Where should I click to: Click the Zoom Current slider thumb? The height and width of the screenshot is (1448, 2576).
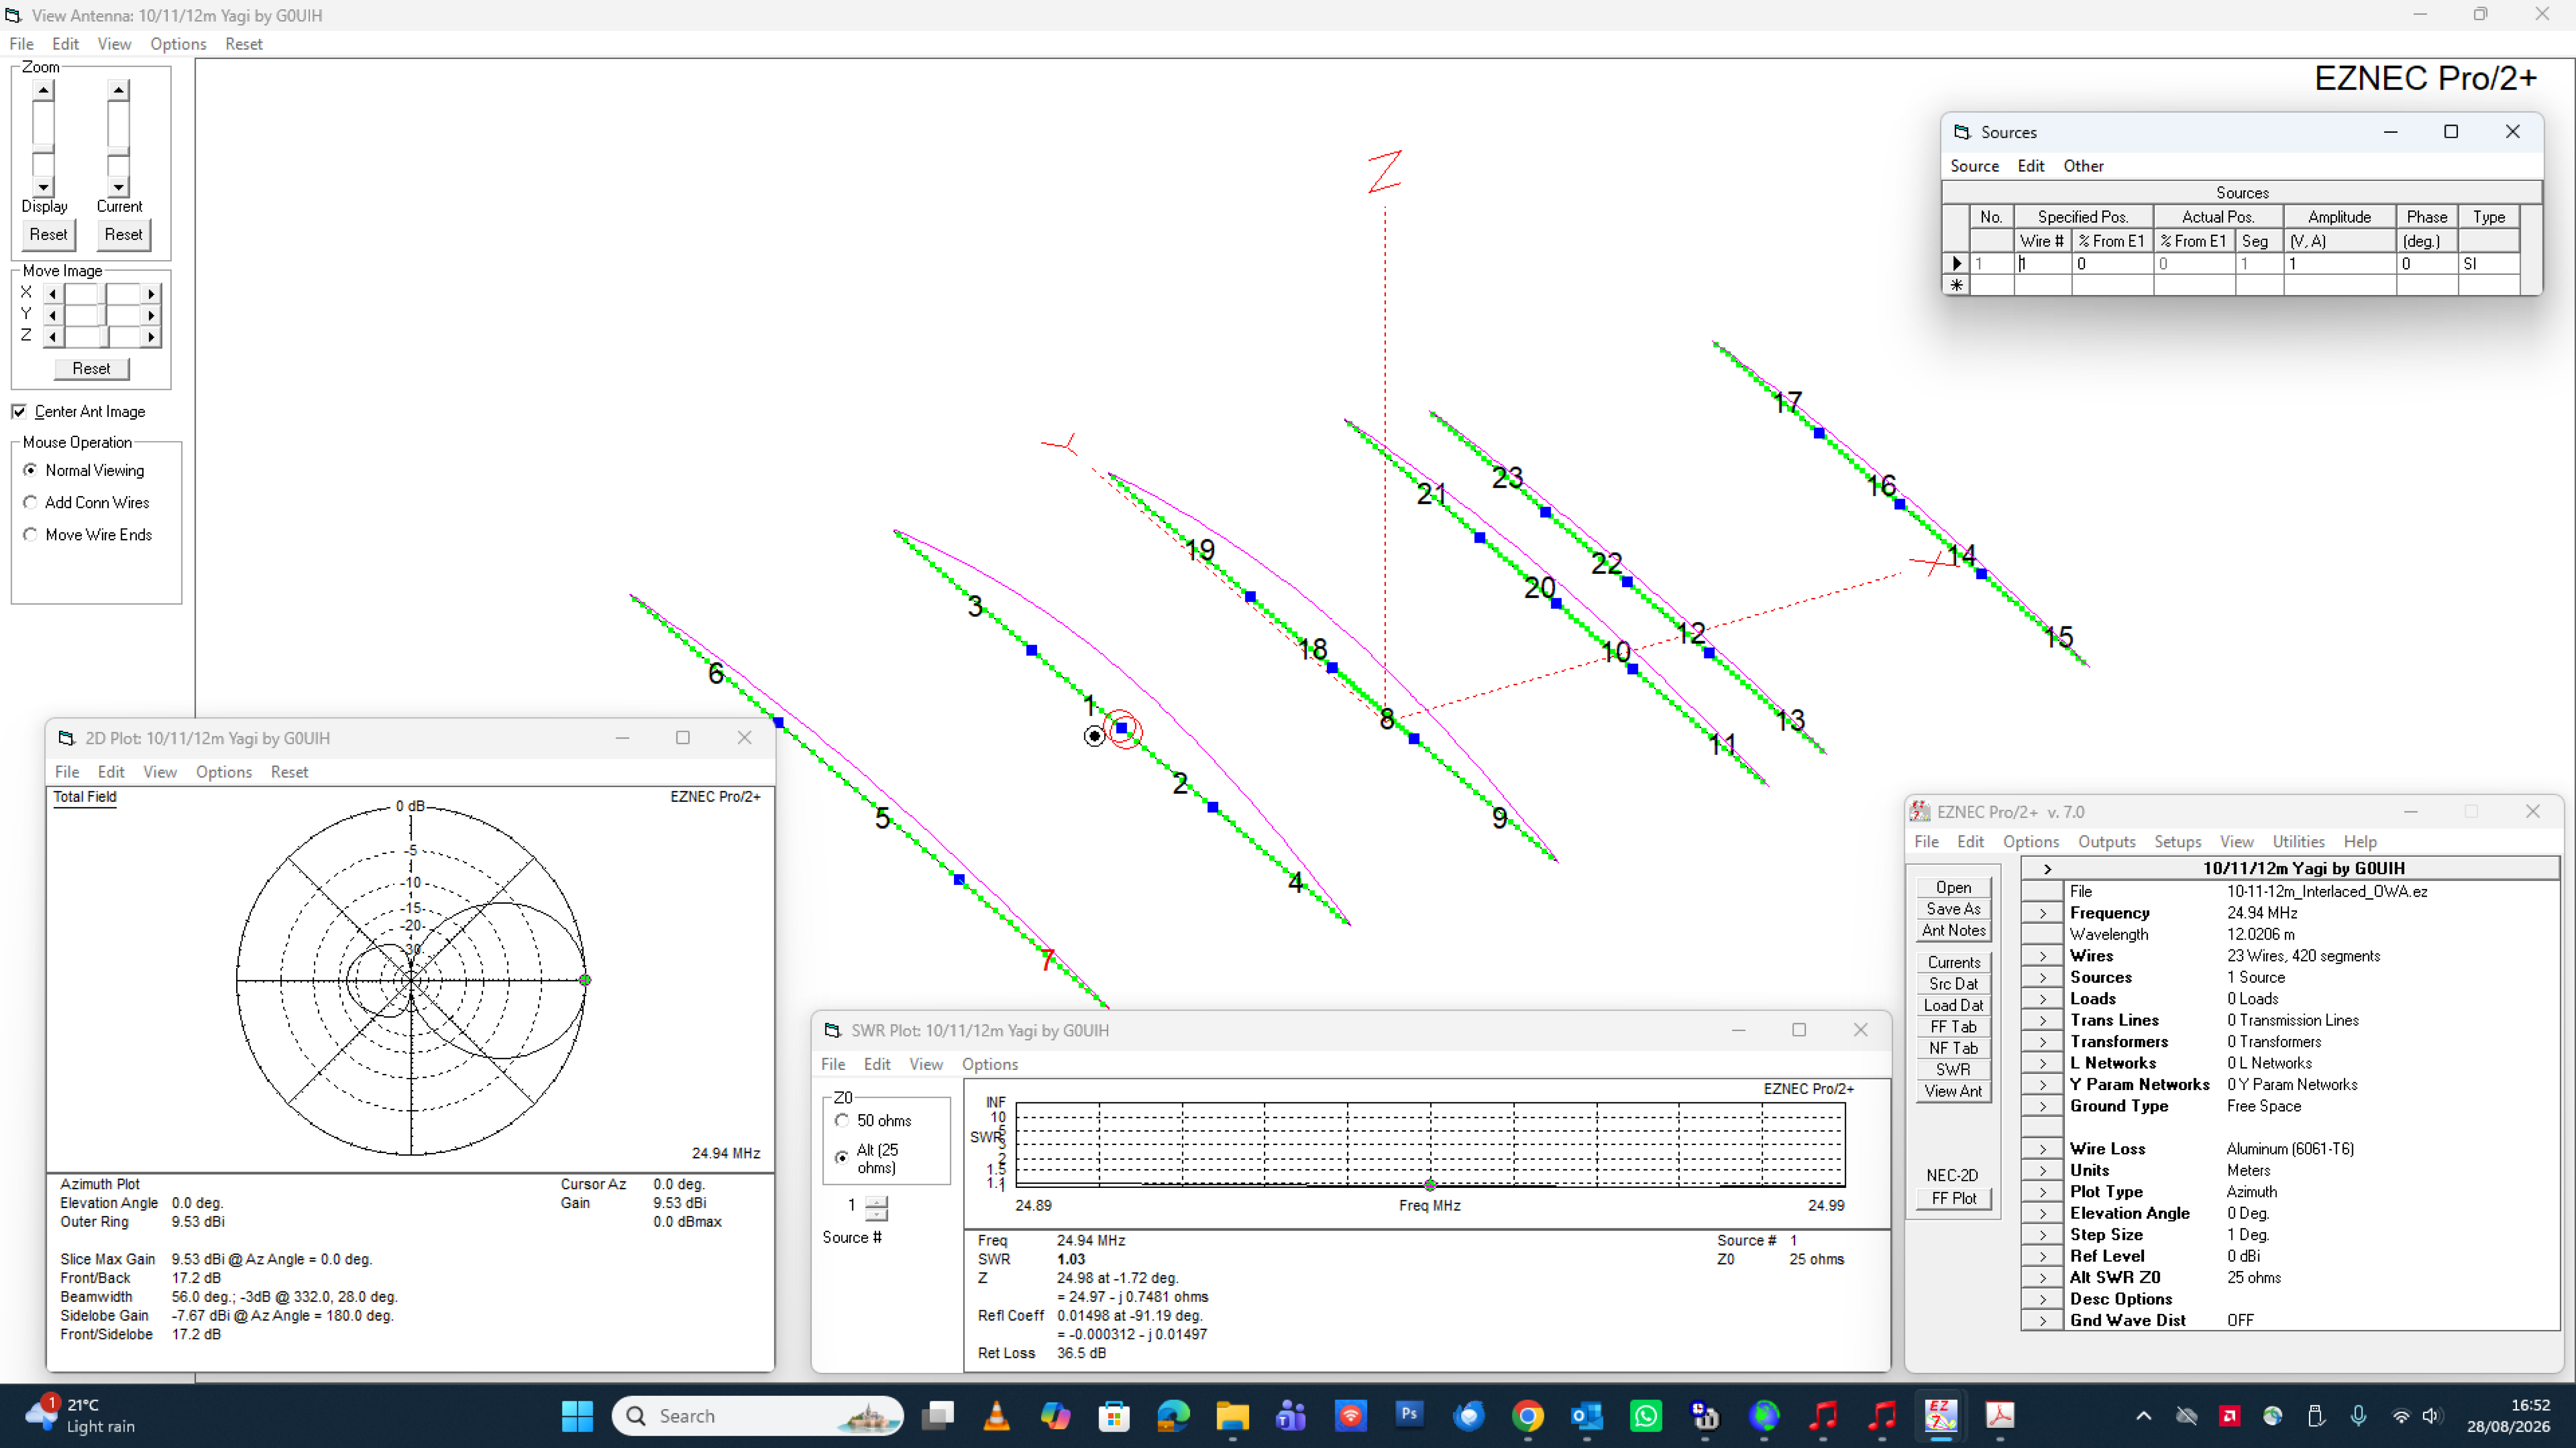(x=118, y=151)
